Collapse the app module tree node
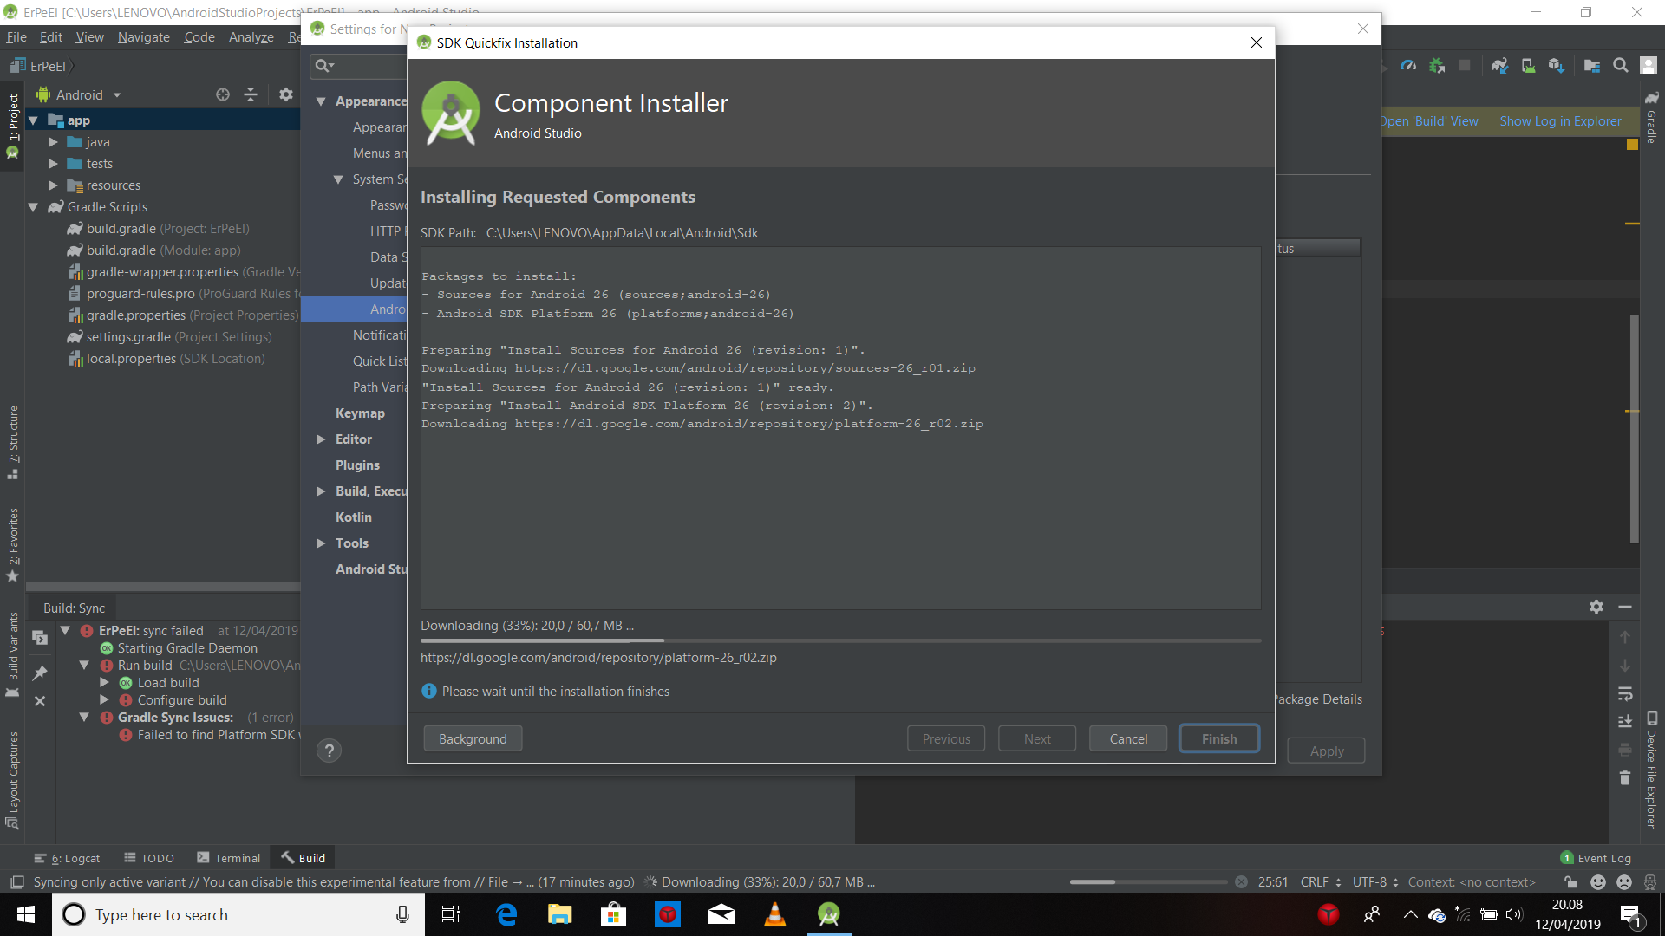This screenshot has height=936, width=1665. 33,120
